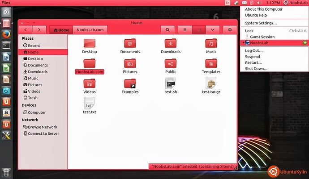Select Recent in the Places sidebar

pos(34,46)
